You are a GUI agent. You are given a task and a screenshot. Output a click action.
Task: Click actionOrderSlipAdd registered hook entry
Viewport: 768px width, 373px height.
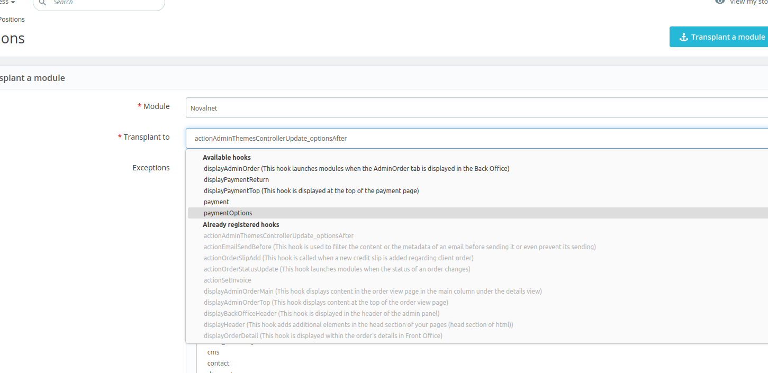(477, 258)
